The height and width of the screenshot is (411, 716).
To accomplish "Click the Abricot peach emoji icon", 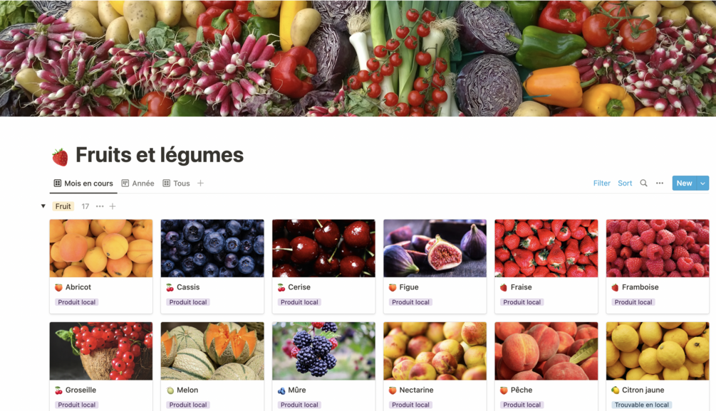I will (58, 287).
